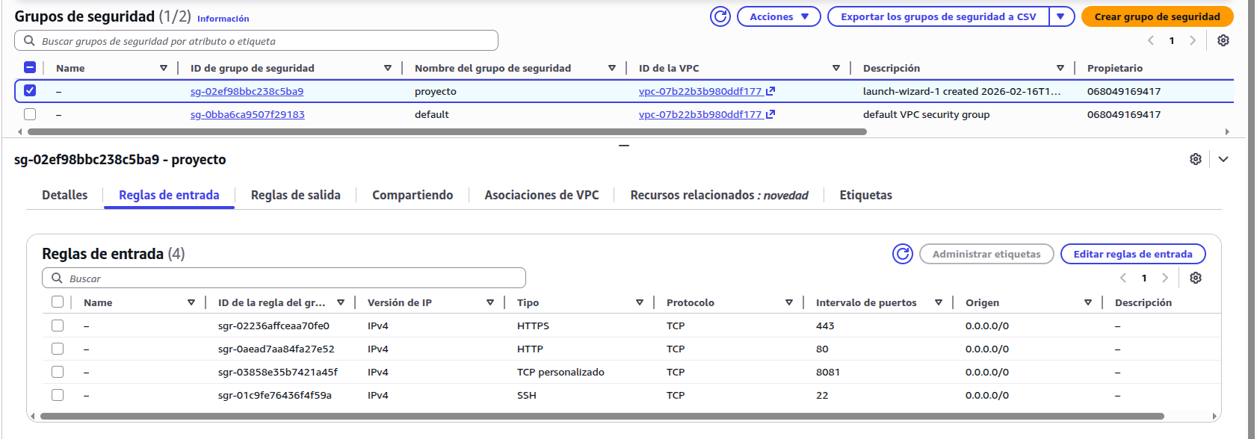Click Editar reglas de entrada button
The height and width of the screenshot is (439, 1257).
pyautogui.click(x=1133, y=254)
